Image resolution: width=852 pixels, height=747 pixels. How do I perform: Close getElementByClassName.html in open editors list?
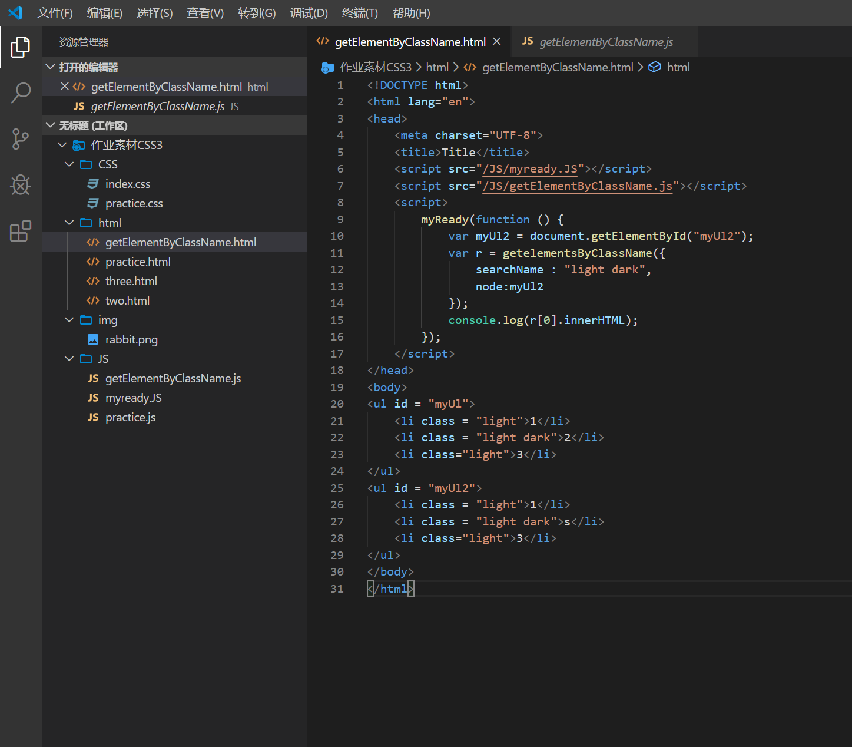tap(65, 87)
